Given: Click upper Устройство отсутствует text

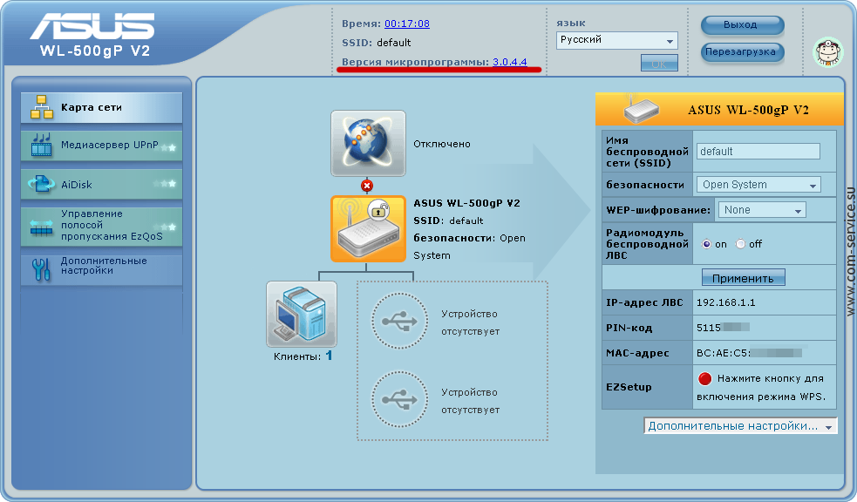Looking at the screenshot, I should pos(470,322).
